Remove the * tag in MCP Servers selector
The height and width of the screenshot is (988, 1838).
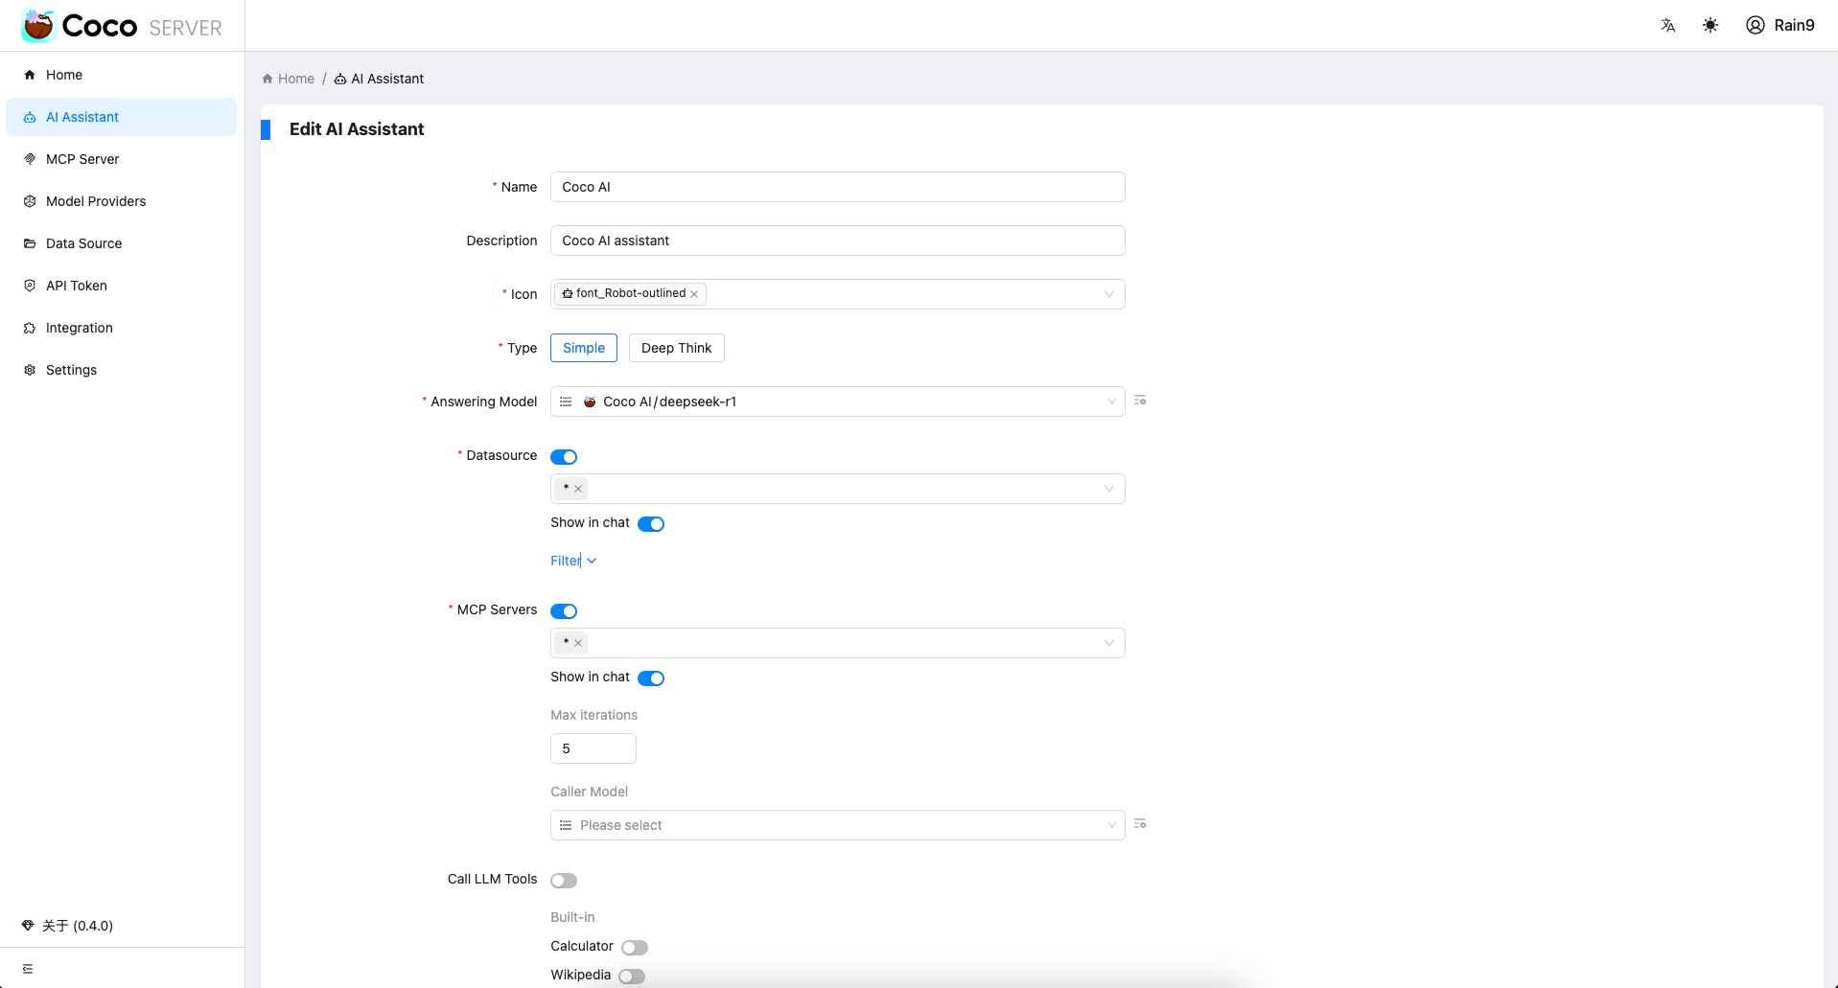pos(578,643)
